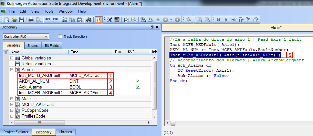Click the grayed disconnect plug icon

[150, 20]
